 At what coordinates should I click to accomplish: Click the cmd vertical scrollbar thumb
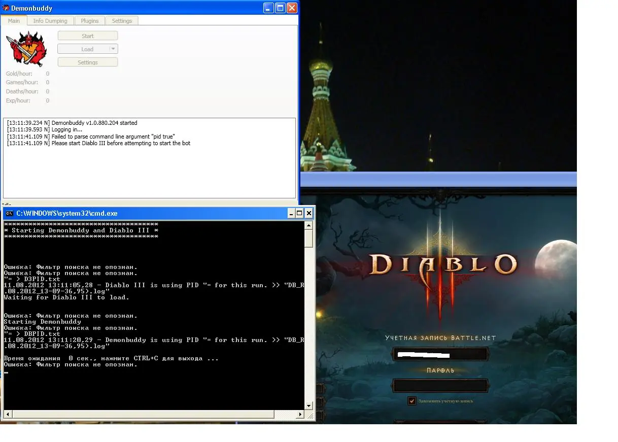308,239
